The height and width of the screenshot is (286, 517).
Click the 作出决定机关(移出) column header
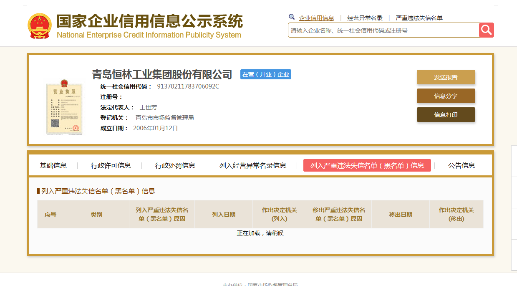click(456, 214)
